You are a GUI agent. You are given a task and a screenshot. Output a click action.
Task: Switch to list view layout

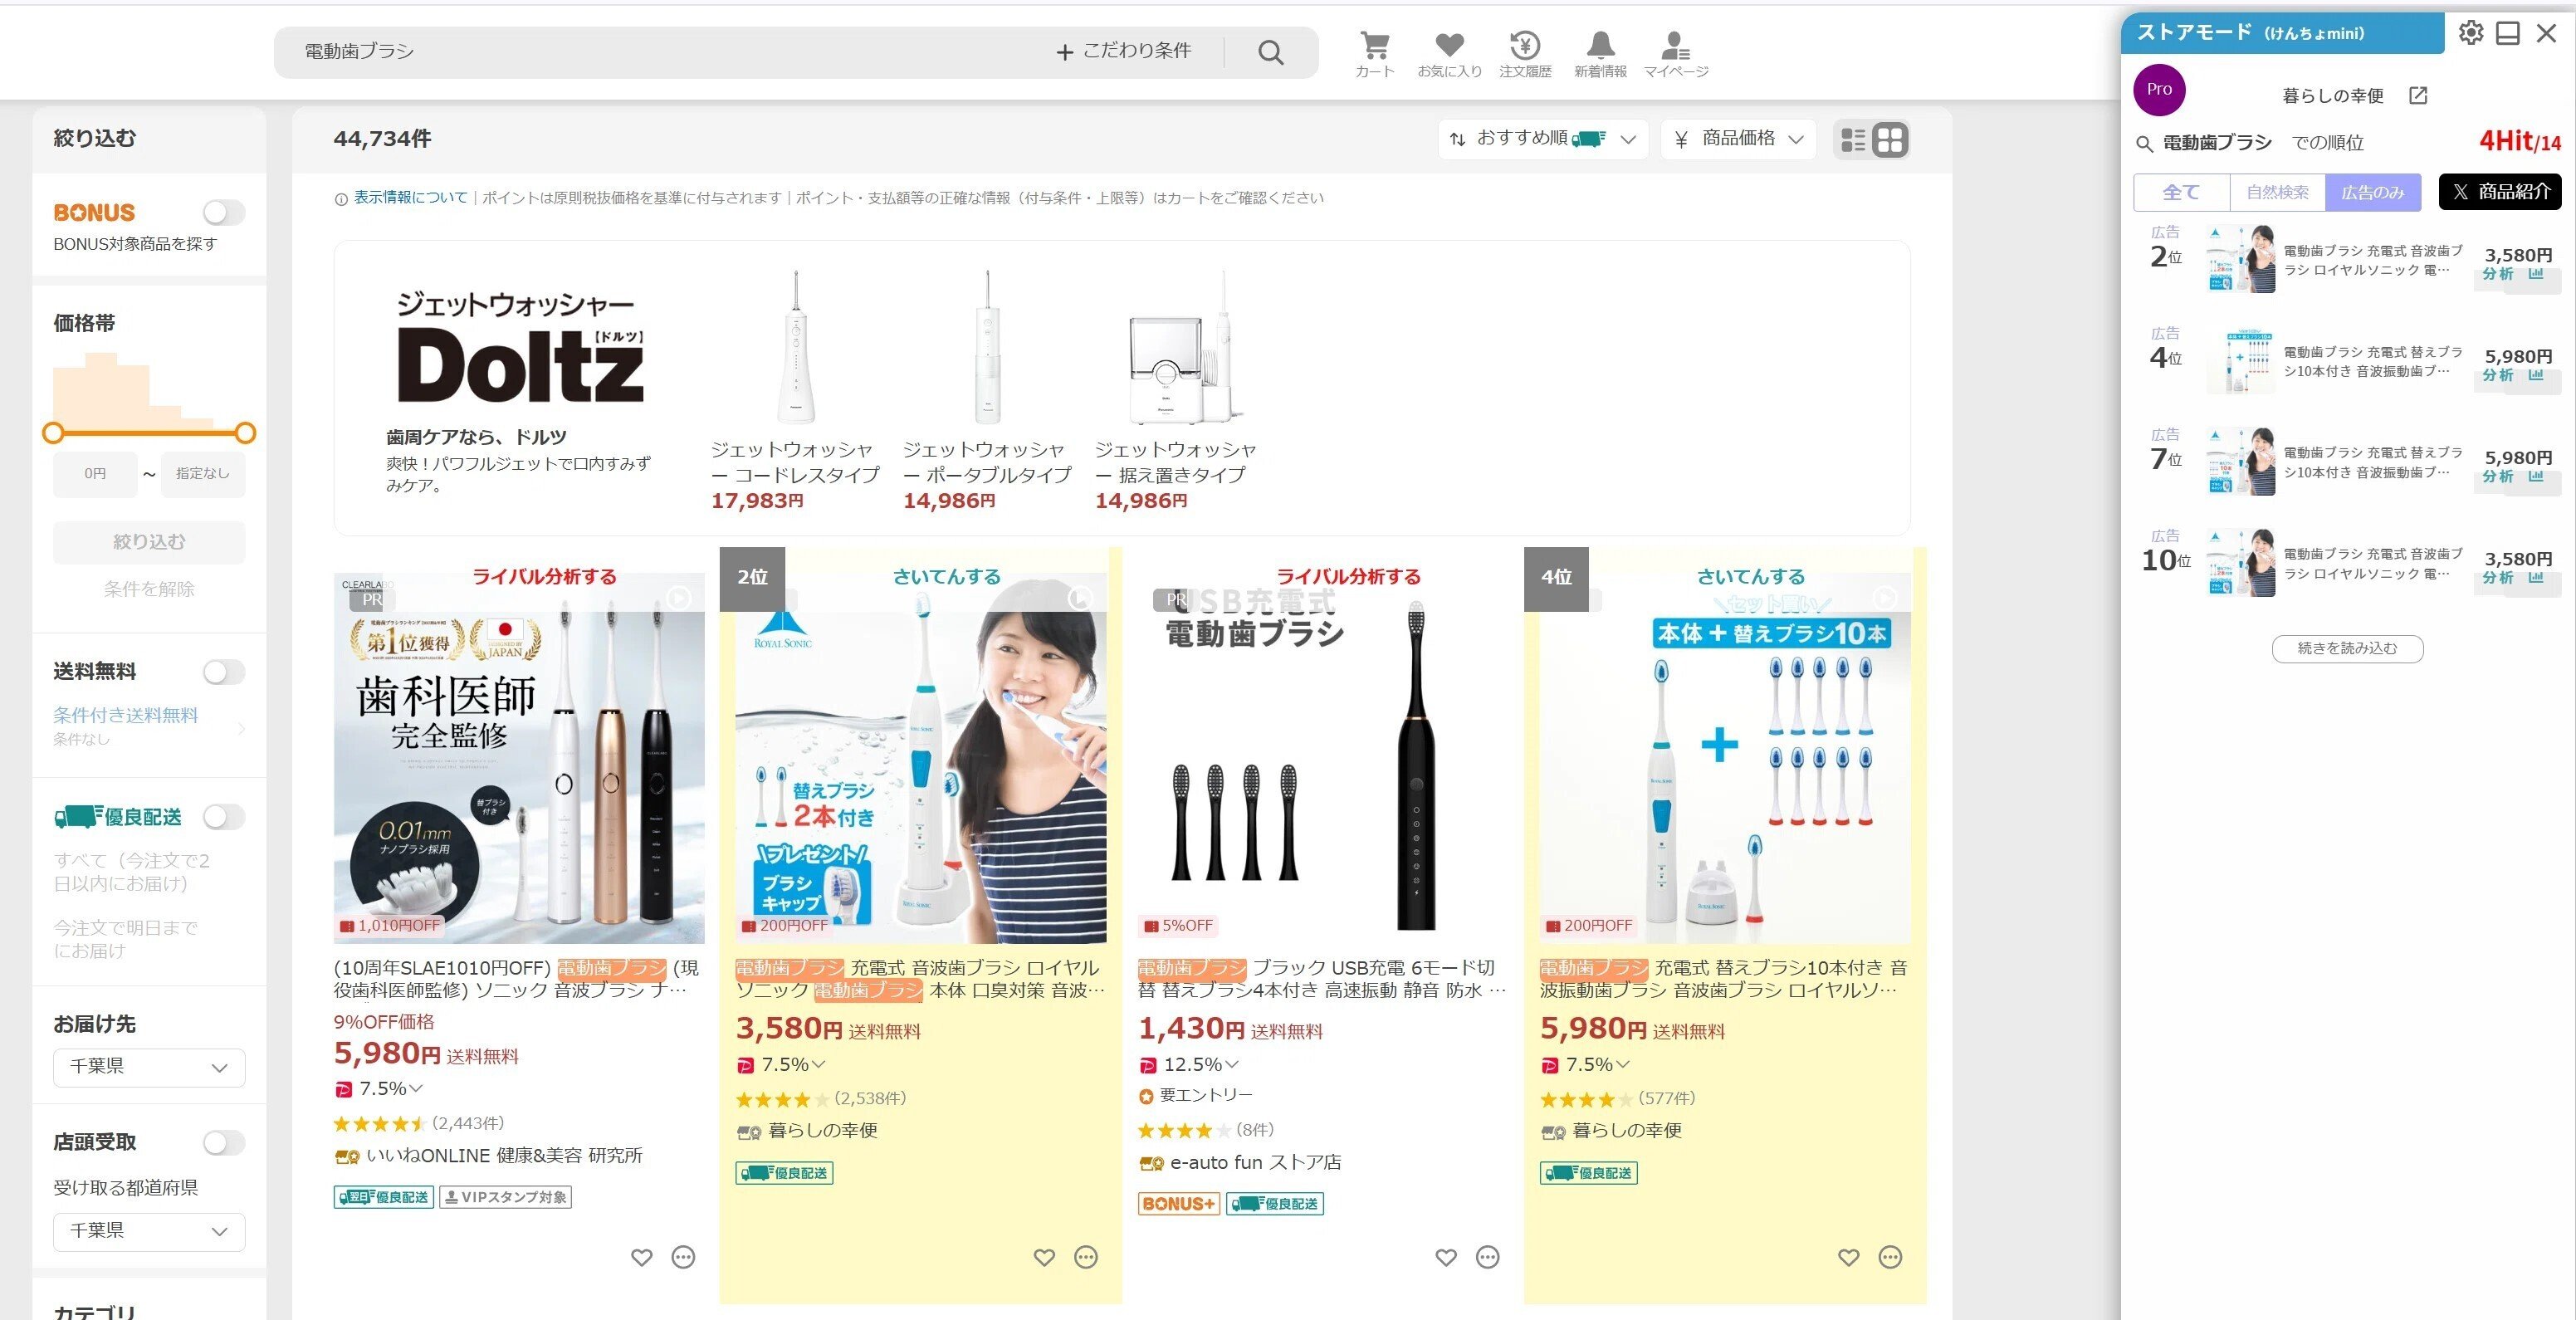(1851, 139)
